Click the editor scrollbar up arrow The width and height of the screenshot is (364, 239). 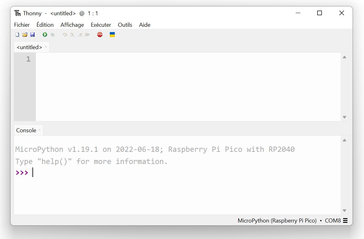point(344,57)
